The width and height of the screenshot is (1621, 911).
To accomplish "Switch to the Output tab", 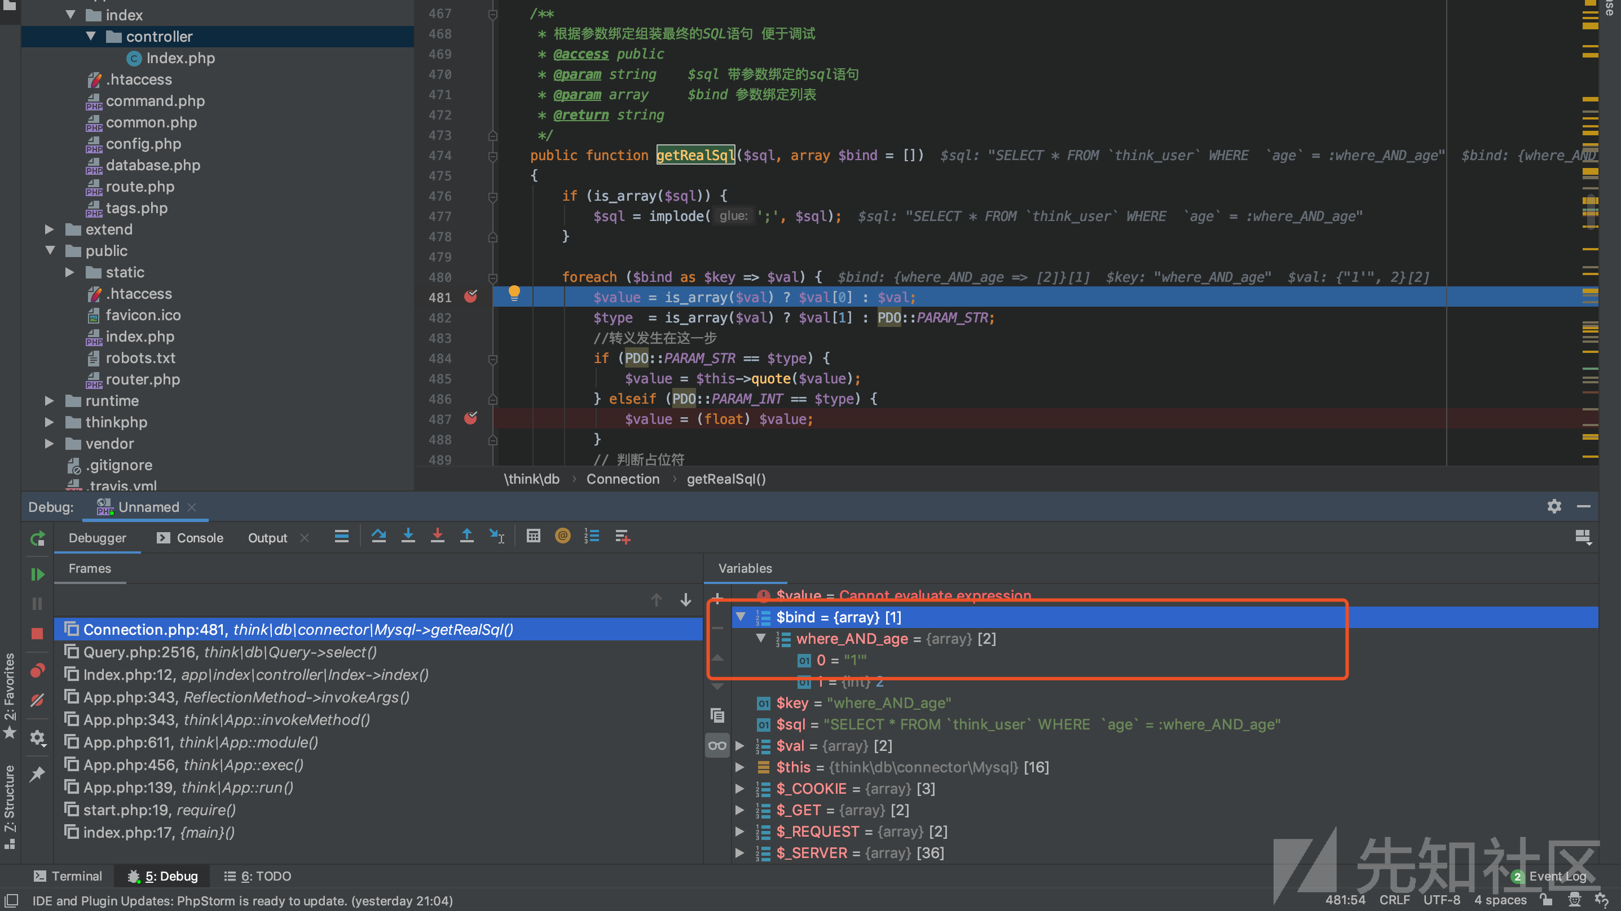I will pyautogui.click(x=267, y=538).
